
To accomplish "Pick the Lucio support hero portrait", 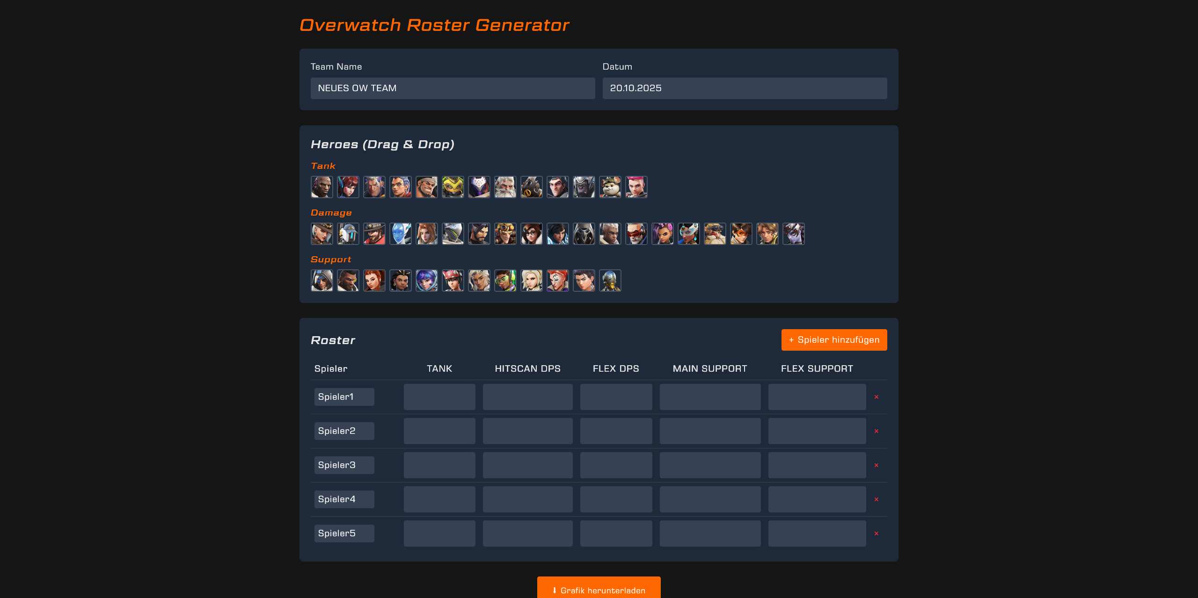I will coord(505,281).
